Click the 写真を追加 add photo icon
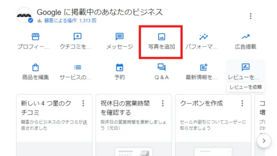 point(161,37)
